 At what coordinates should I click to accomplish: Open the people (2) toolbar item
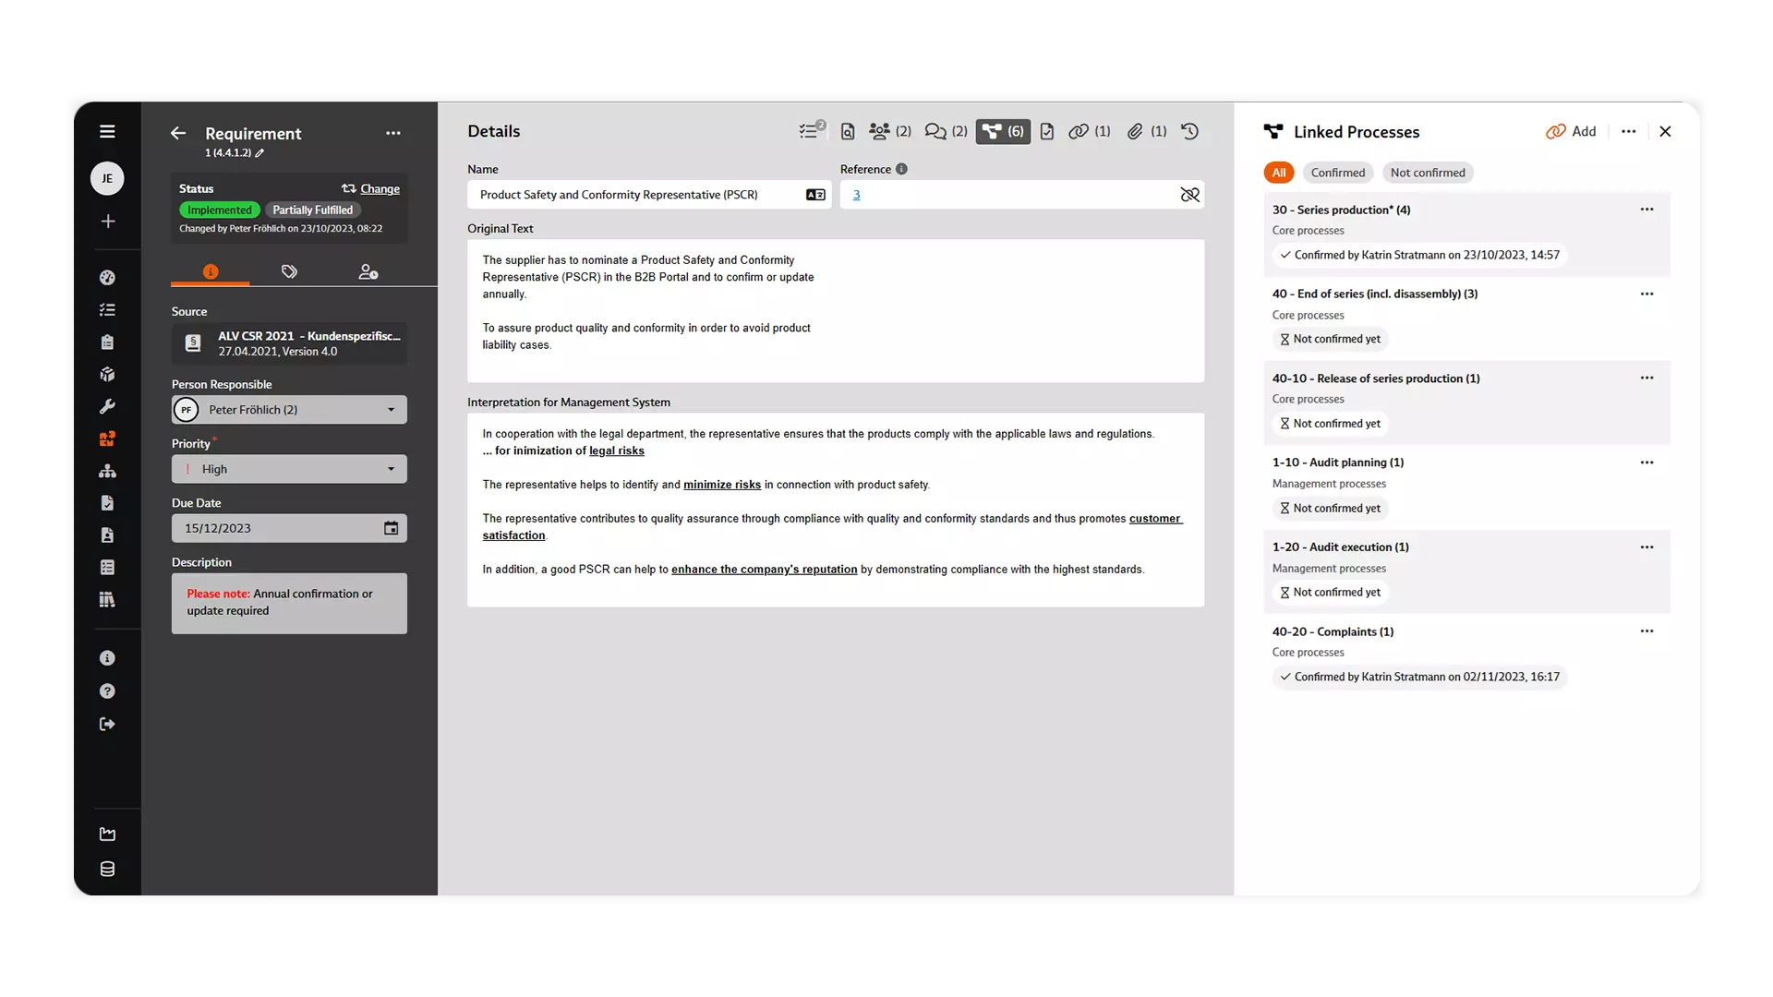890,131
